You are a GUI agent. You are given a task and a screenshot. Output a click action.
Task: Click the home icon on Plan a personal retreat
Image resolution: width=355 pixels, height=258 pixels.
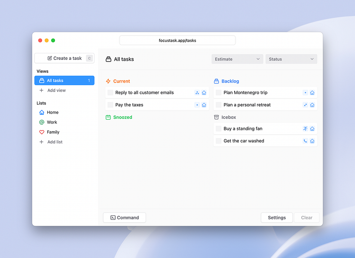click(312, 105)
